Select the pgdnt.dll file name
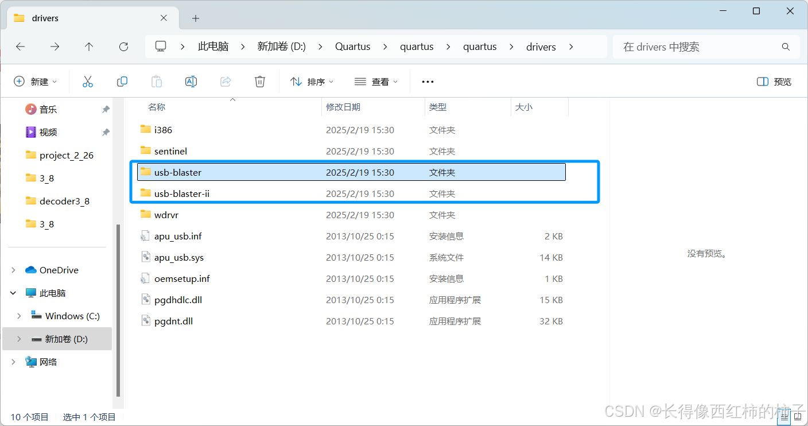 [x=173, y=321]
